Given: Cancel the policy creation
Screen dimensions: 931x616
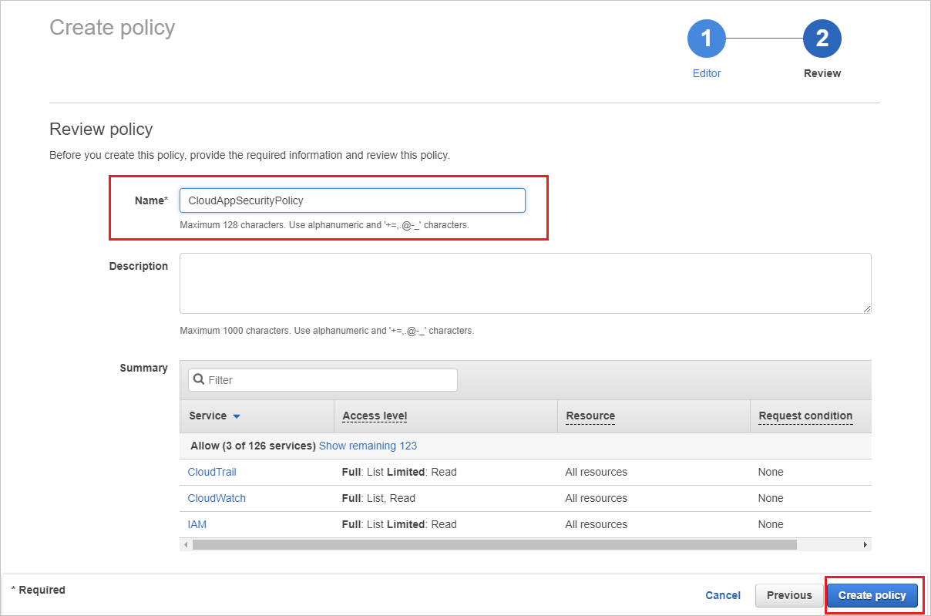Looking at the screenshot, I should [722, 595].
